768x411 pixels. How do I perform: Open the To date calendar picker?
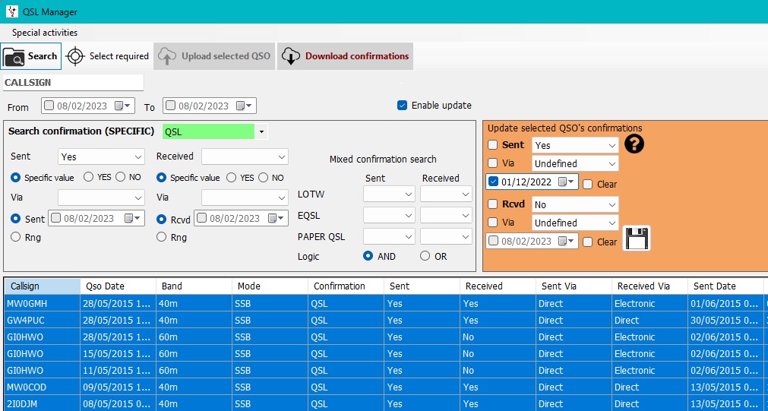(243, 106)
